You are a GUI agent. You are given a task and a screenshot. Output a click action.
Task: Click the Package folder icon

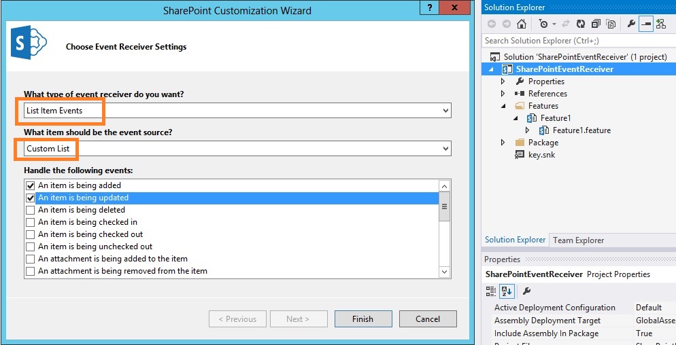click(520, 142)
